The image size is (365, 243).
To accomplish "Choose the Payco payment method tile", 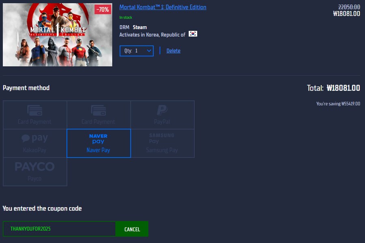I will click(35, 171).
